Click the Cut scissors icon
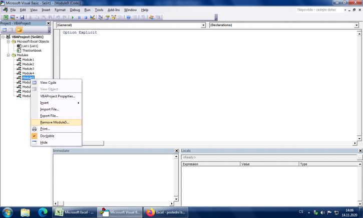 30,17
